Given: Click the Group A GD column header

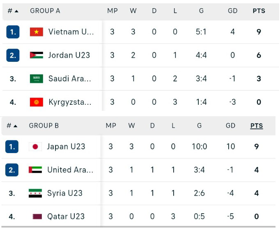Looking at the screenshot, I should point(232,11).
